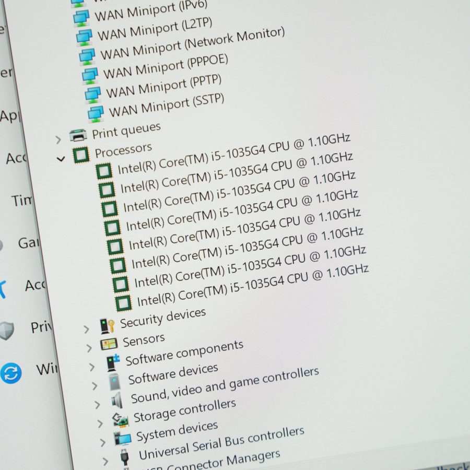Click the printer icon beside Print queues
This screenshot has height=470, width=470.
78,135
